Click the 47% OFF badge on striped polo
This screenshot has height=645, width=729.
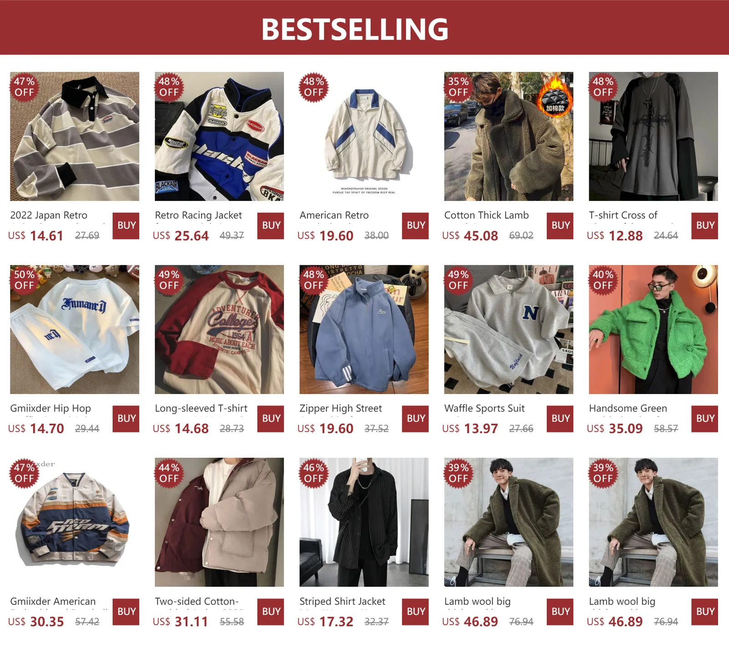click(24, 87)
